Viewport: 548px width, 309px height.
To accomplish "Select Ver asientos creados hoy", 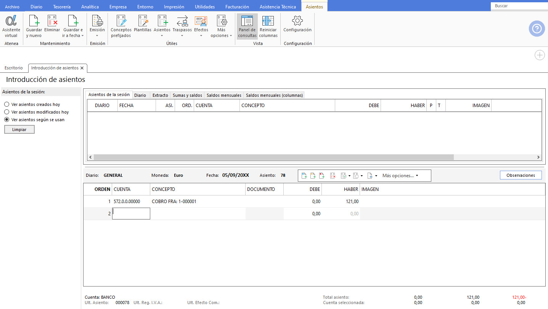I will tap(6, 104).
